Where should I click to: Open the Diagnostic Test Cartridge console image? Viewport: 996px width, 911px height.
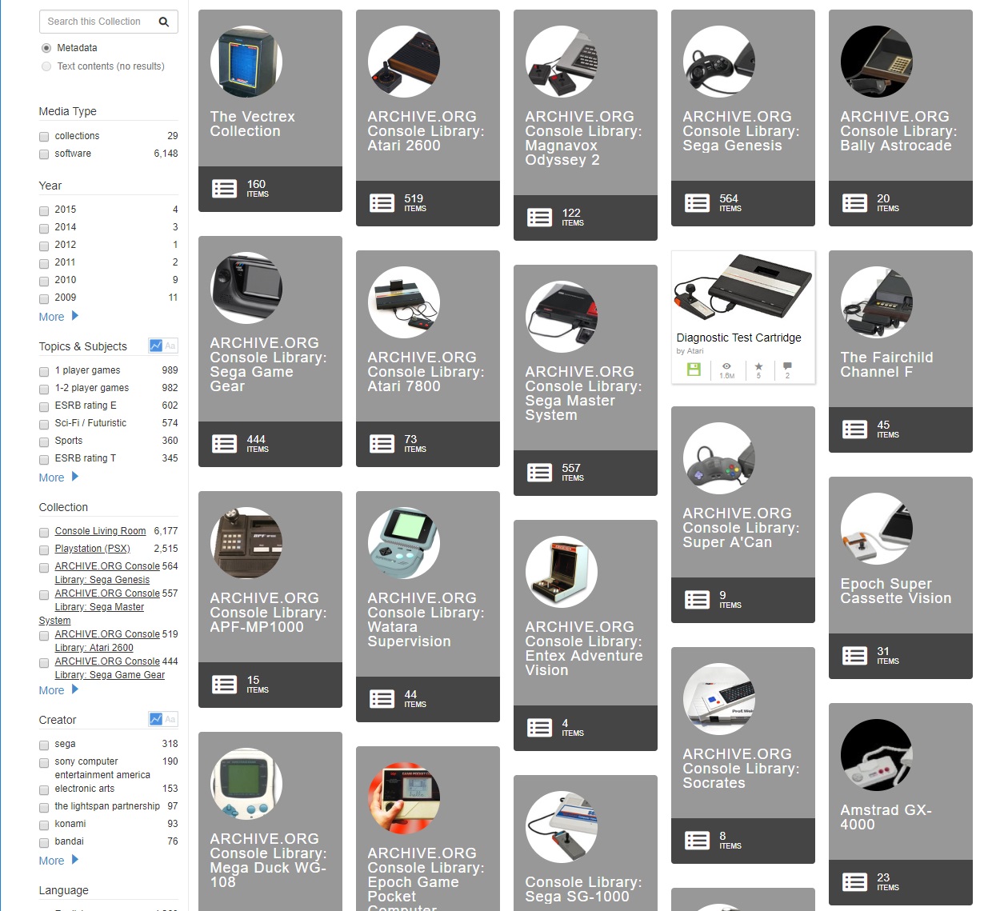click(x=743, y=289)
